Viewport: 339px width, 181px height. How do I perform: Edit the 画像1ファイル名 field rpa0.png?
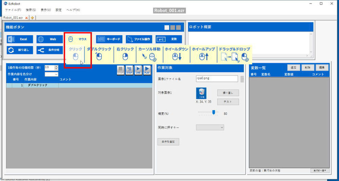coord(217,79)
